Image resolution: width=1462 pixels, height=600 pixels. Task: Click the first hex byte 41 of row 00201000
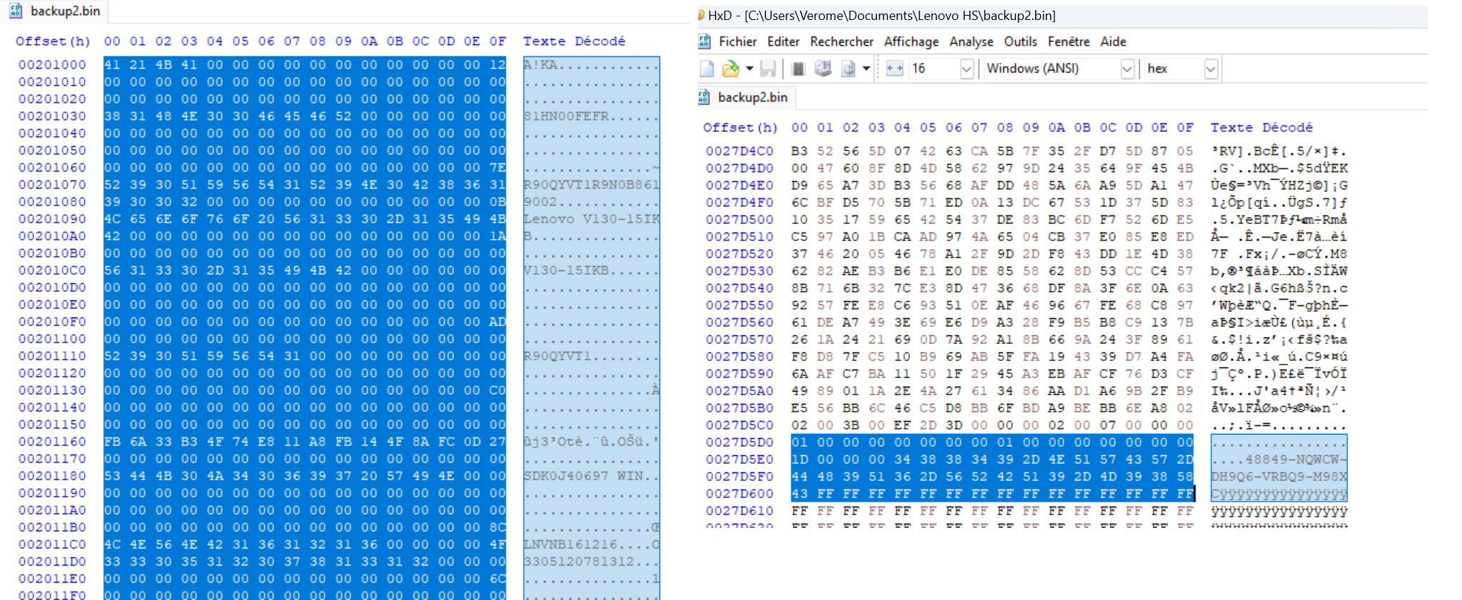coord(112,65)
